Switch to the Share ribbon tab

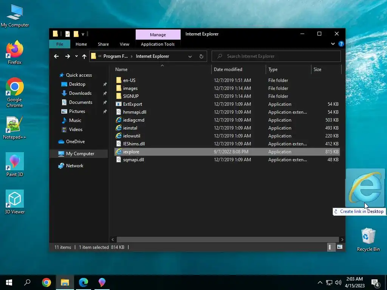click(x=103, y=44)
